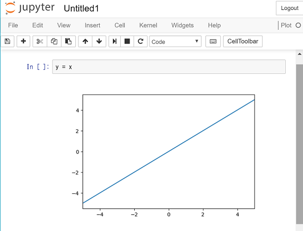
Task: Open the Widgets menu
Action: (182, 25)
